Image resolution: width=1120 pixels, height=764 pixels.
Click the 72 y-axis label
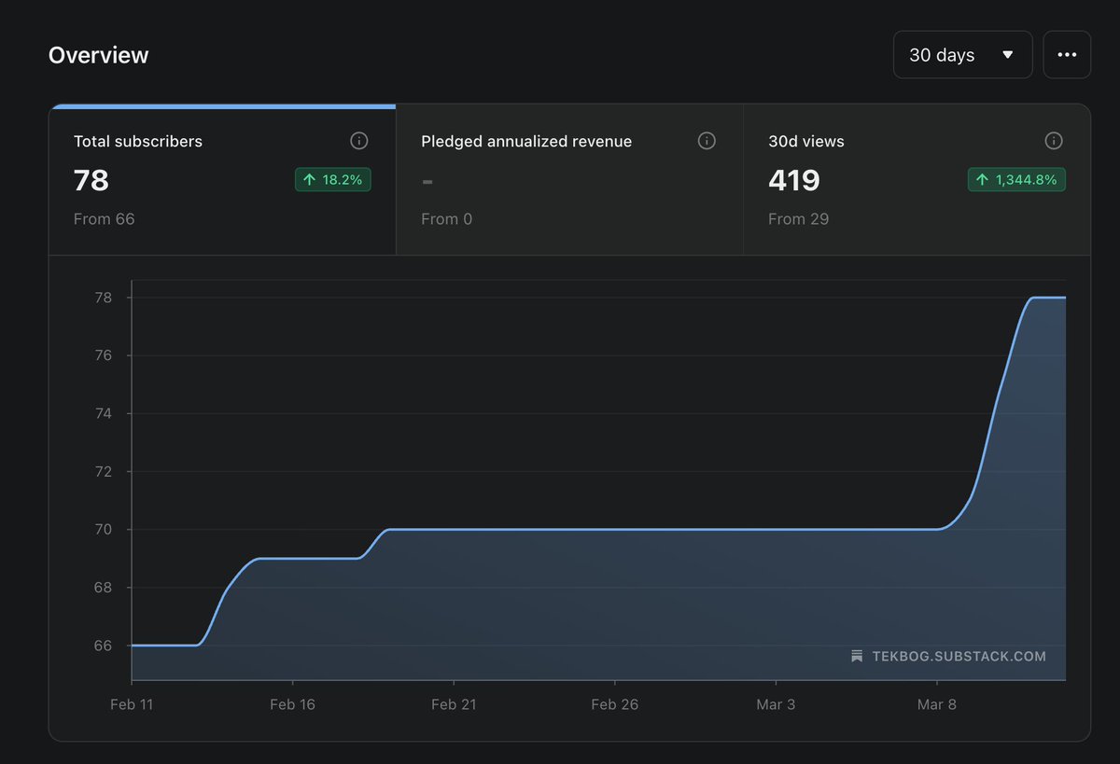pyautogui.click(x=103, y=471)
